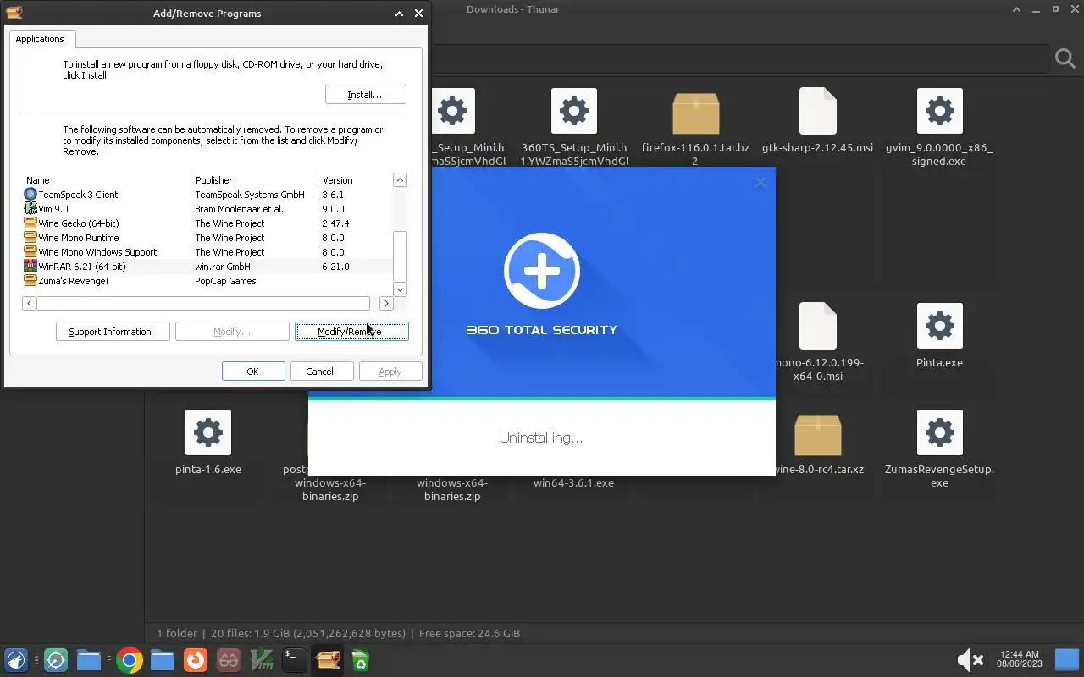The width and height of the screenshot is (1084, 677).
Task: Shade the Add/Remove Programs window with up arrow
Action: pyautogui.click(x=400, y=14)
